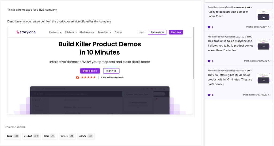Click the orange star rating row

88,77
